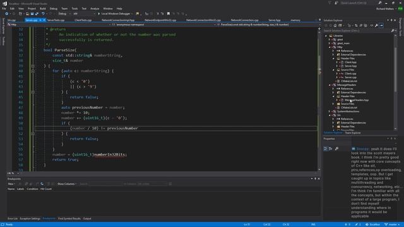
Task: Select Server.hpp in Solution Explorer
Action: click(x=350, y=66)
